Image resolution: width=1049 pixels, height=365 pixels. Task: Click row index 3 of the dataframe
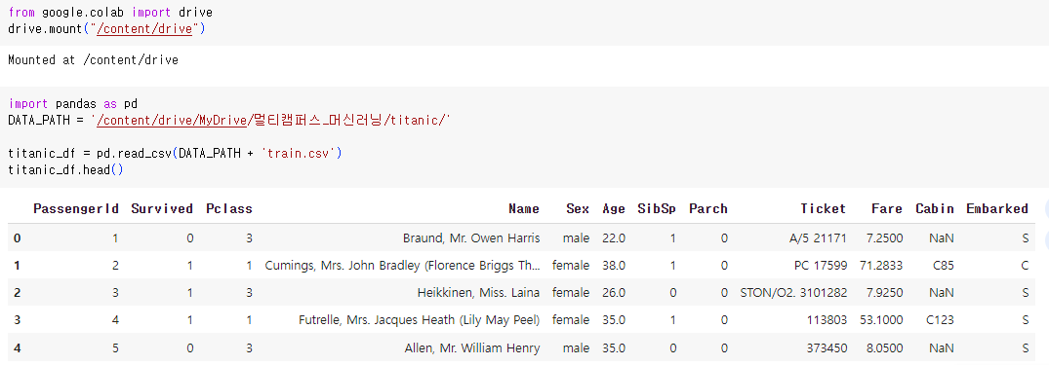[18, 320]
